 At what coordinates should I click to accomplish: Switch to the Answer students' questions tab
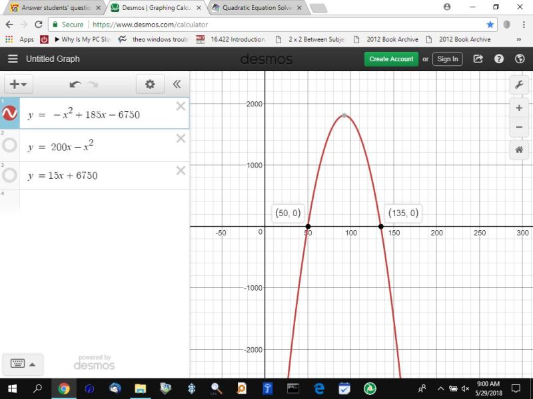57,8
